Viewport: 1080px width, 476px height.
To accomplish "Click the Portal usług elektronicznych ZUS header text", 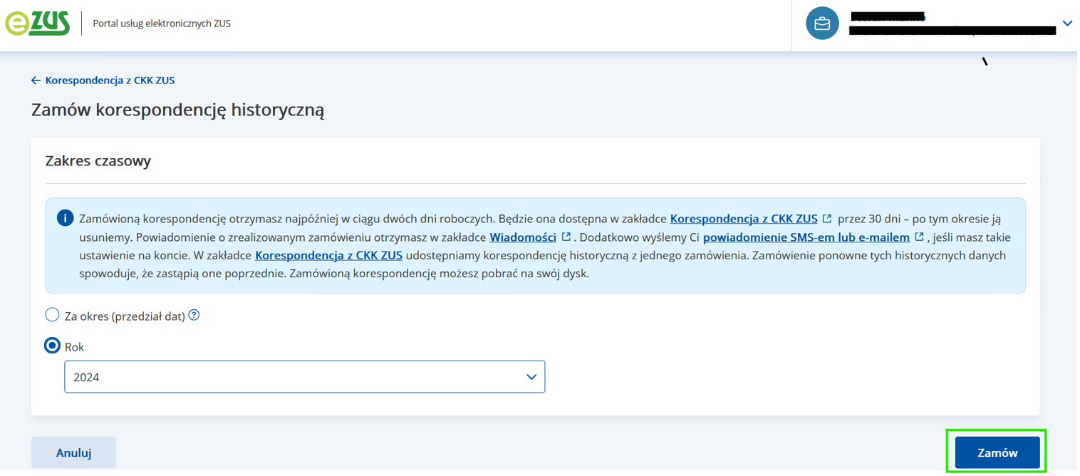I will [162, 24].
